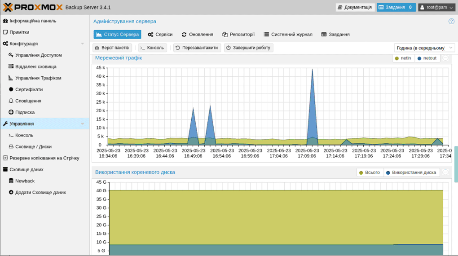Collapse the Конфігурація section
The image size is (458, 256).
click(x=82, y=44)
